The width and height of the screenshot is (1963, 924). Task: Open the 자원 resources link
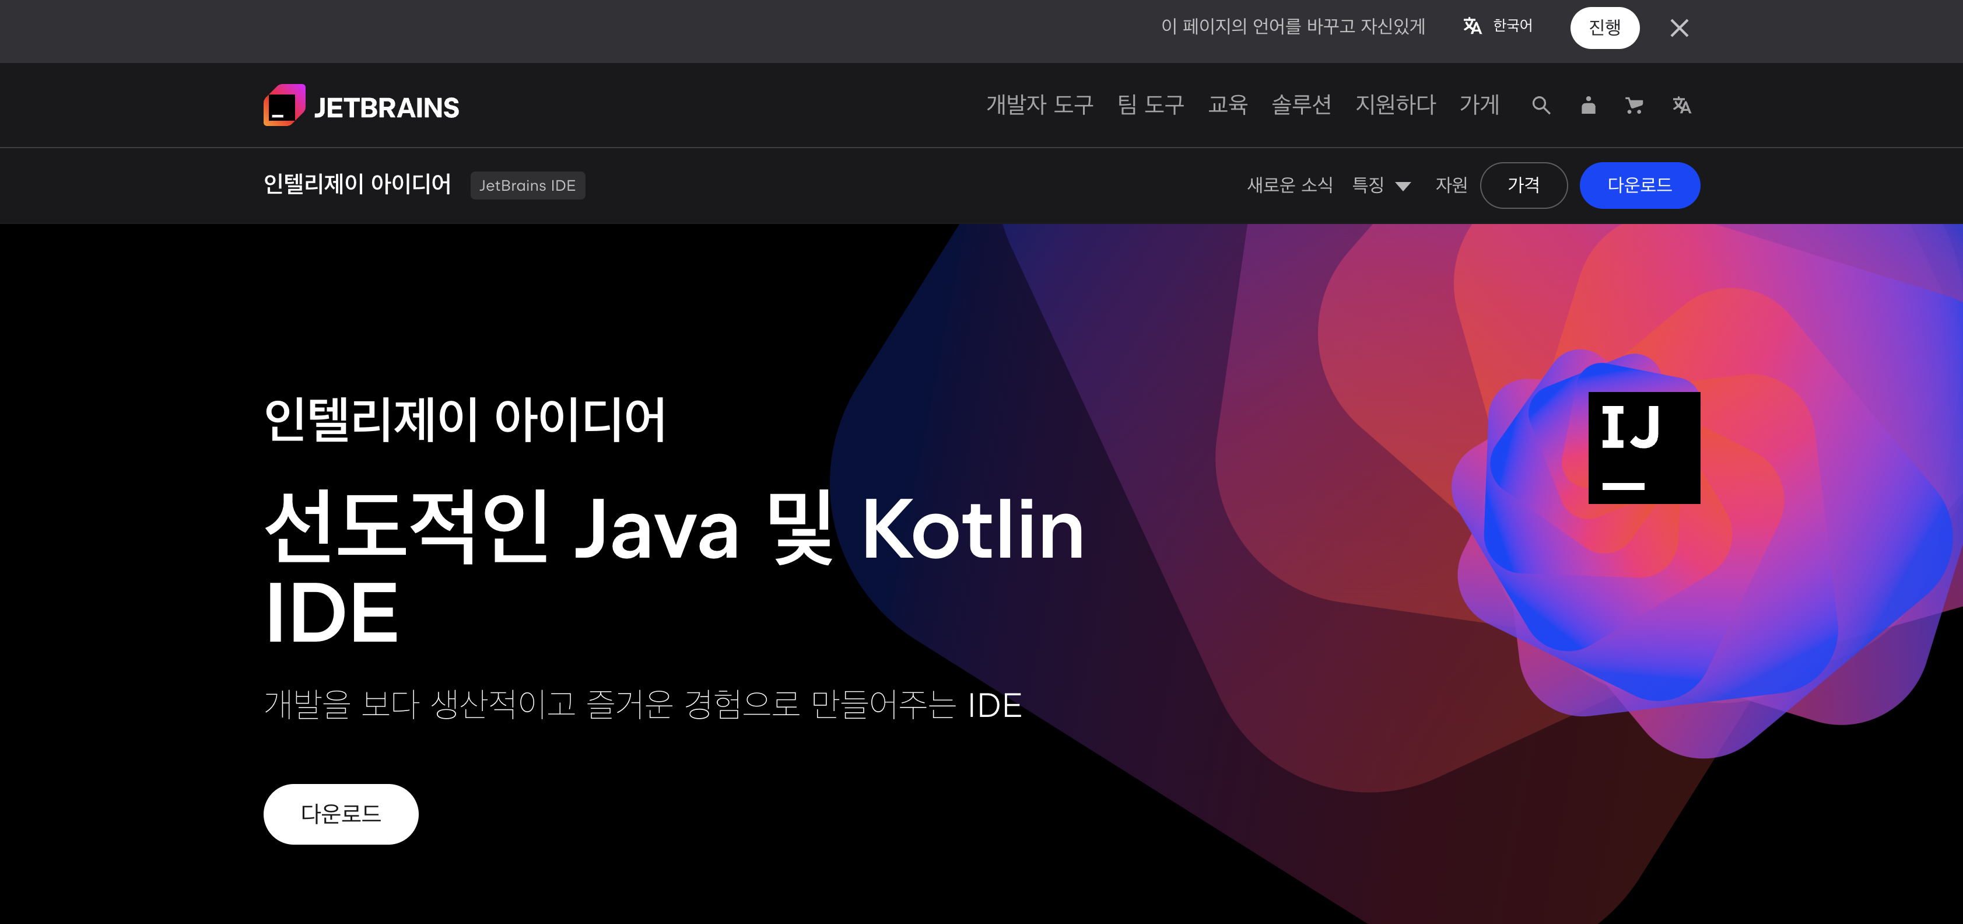pyautogui.click(x=1451, y=185)
